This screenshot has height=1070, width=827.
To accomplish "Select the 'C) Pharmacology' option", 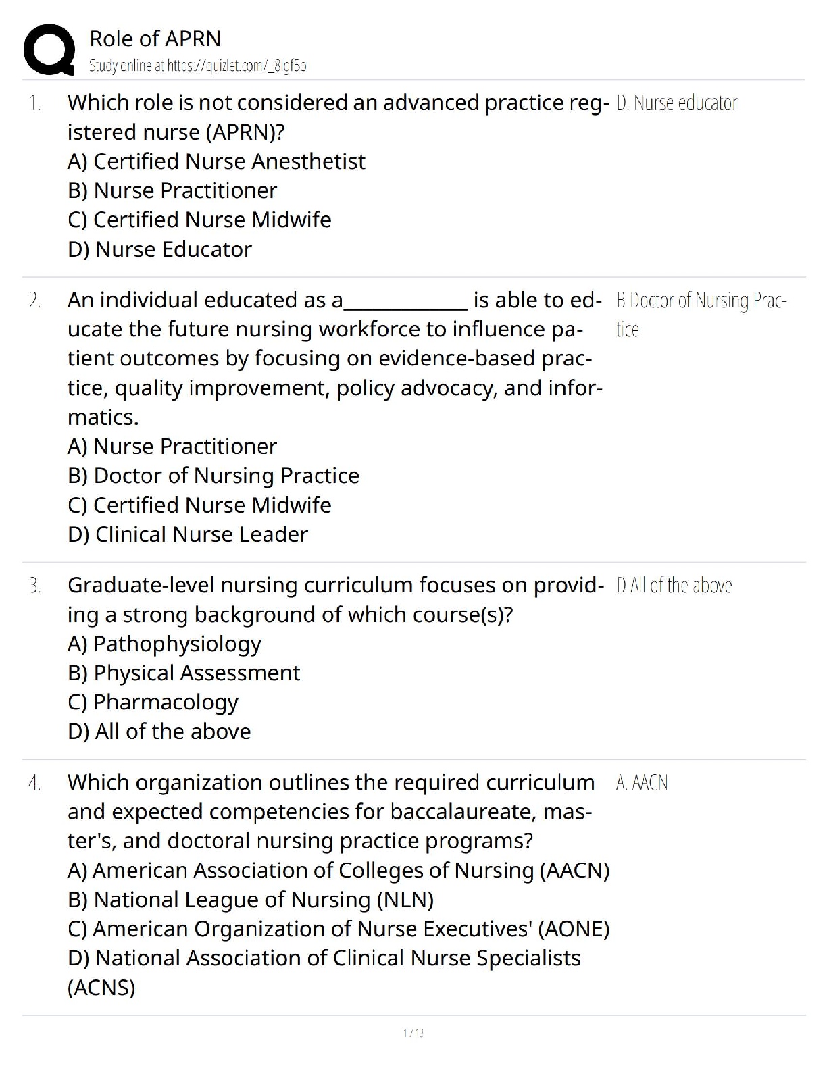I will click(153, 703).
